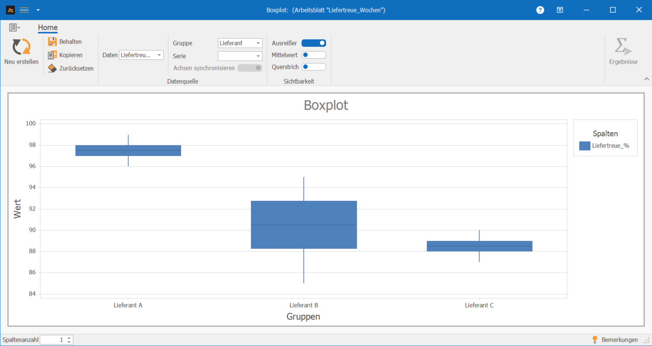Image resolution: width=652 pixels, height=346 pixels.
Task: Switch to the Home tab
Action: coord(48,28)
